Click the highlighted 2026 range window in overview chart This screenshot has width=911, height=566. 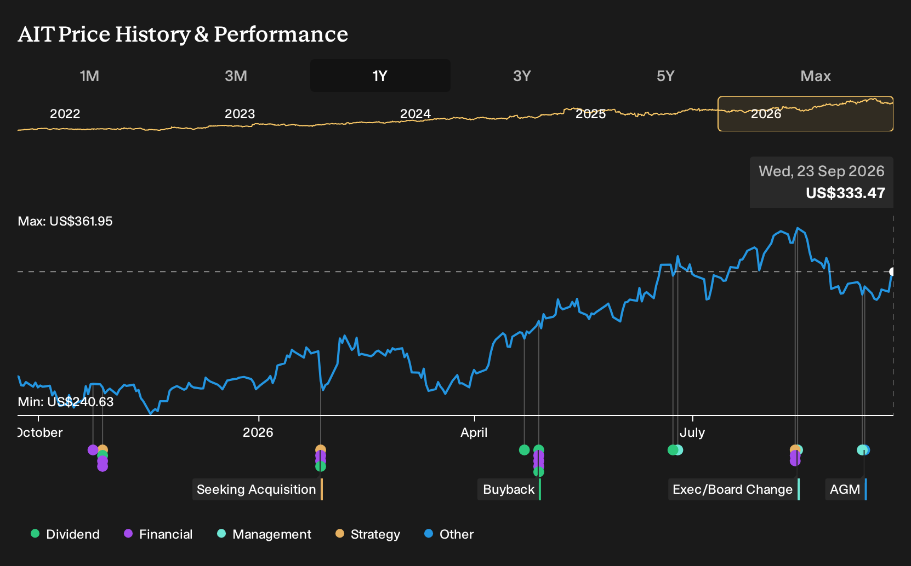[805, 114]
